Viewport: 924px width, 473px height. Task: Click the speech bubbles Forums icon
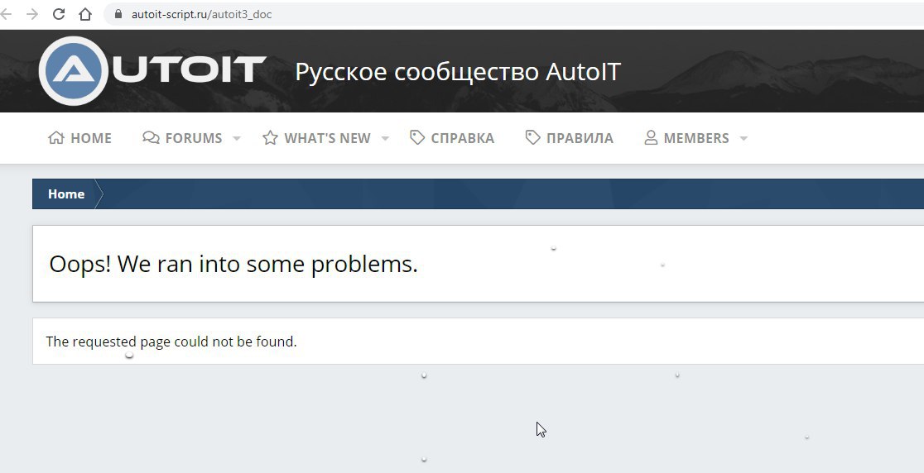151,137
